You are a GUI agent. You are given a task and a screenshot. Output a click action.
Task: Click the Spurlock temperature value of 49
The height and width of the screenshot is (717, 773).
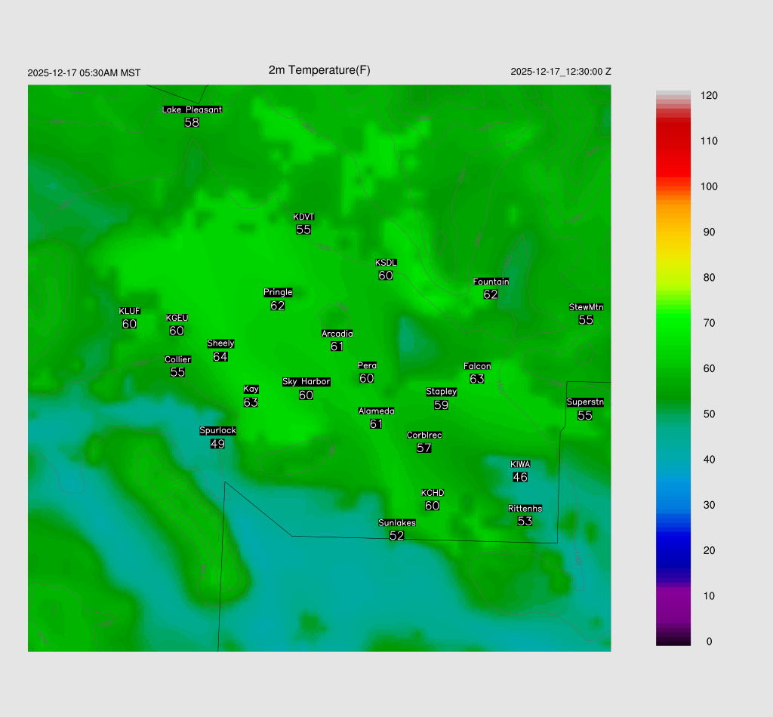pyautogui.click(x=217, y=444)
